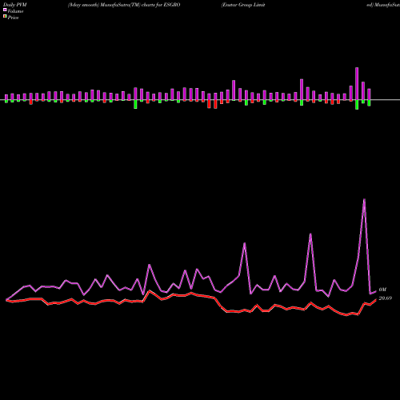This screenshot has width=400, height=400.
Task: Click the '0M' volume axis value
Action: [382, 290]
